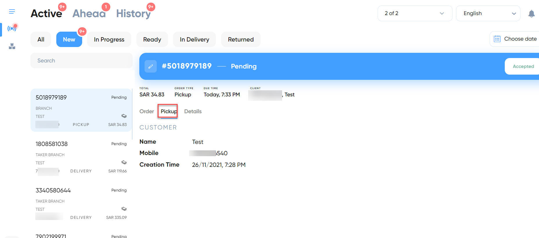This screenshot has height=238, width=539.
Task: Click the Pending status in order header
Action: click(244, 66)
